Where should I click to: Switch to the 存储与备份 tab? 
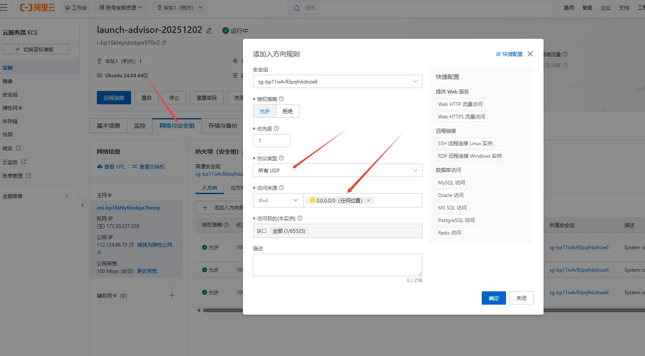(x=223, y=126)
